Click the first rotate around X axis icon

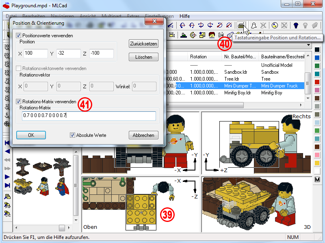(x=182, y=26)
